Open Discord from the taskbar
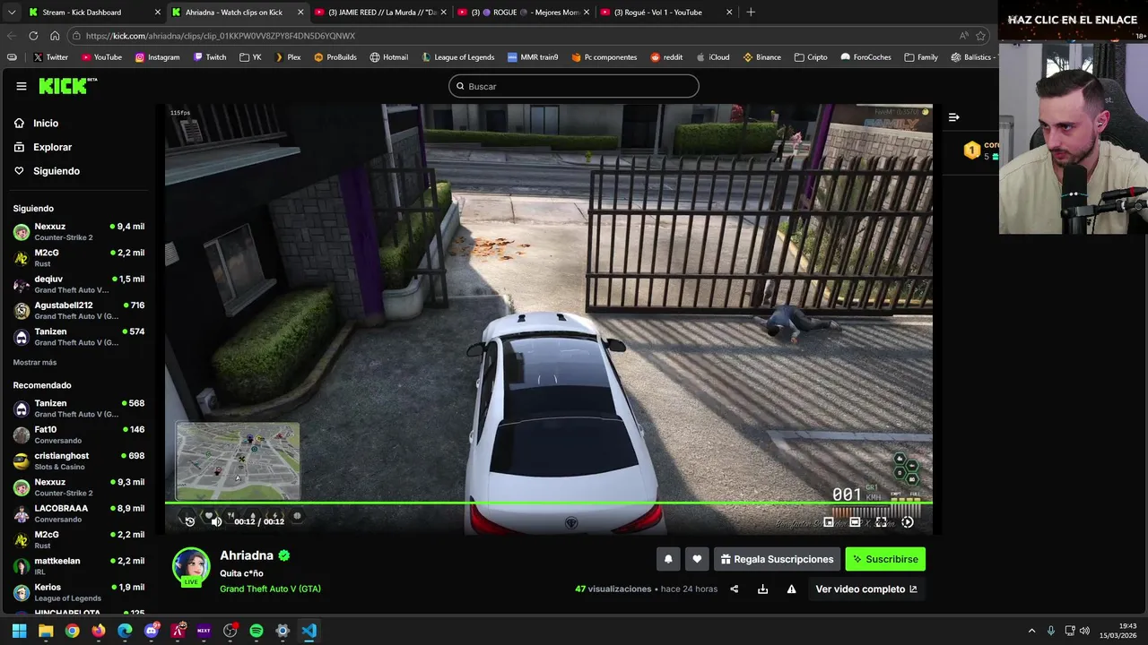 [x=152, y=631]
